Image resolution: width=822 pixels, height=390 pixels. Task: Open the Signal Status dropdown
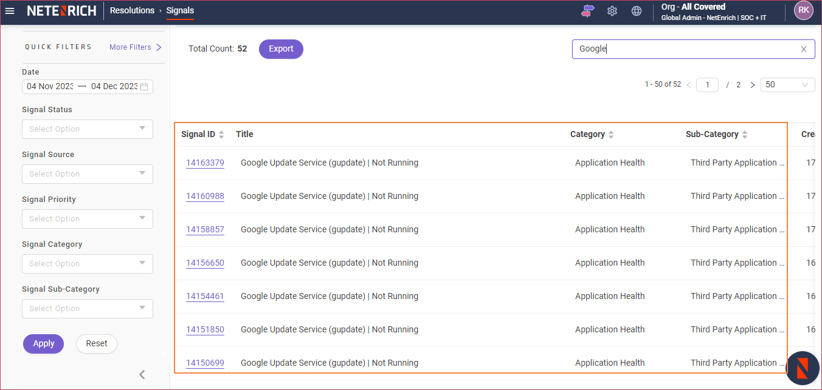pos(88,129)
